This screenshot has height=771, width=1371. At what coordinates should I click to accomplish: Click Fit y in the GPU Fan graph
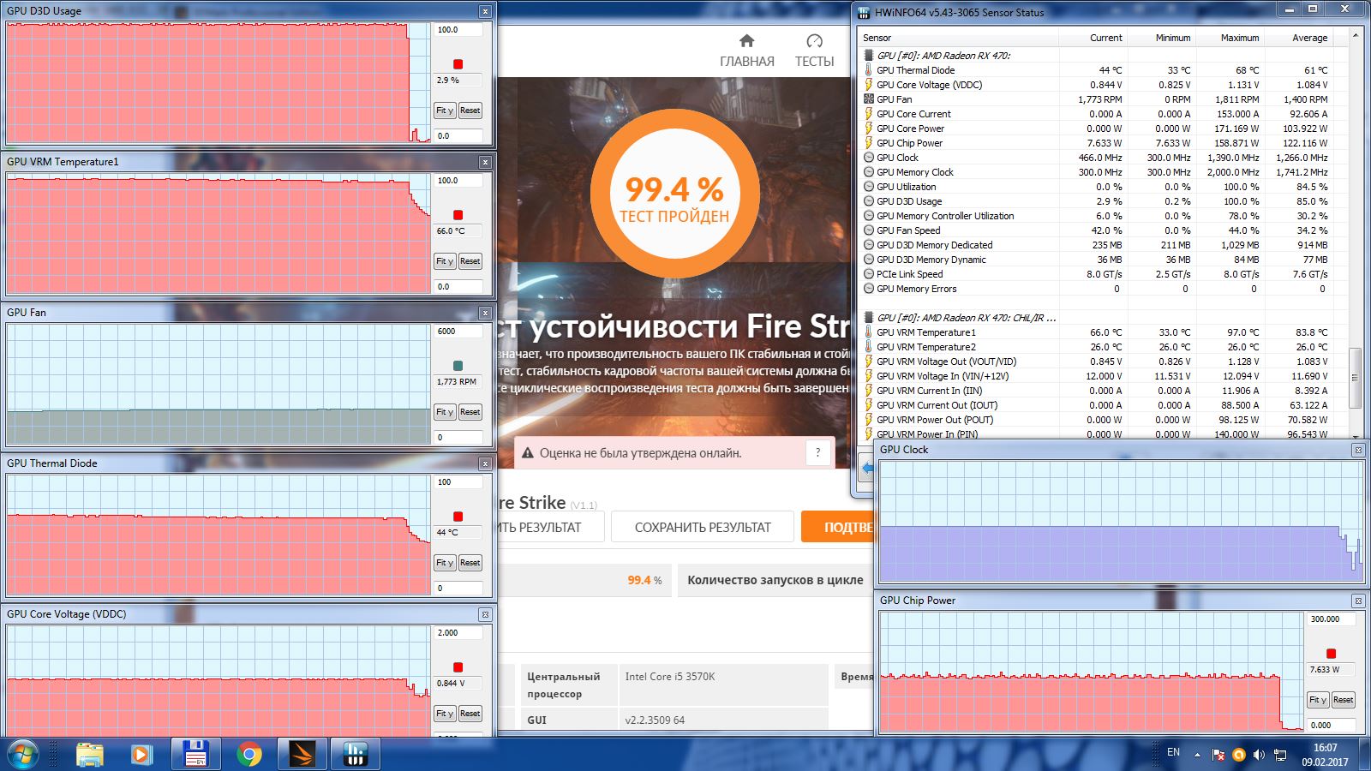[444, 412]
